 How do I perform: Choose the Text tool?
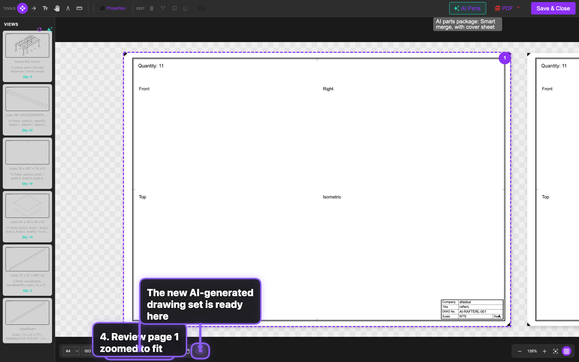tap(45, 8)
